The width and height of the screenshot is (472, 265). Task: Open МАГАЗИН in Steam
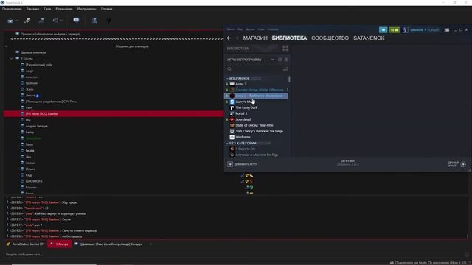click(255, 38)
